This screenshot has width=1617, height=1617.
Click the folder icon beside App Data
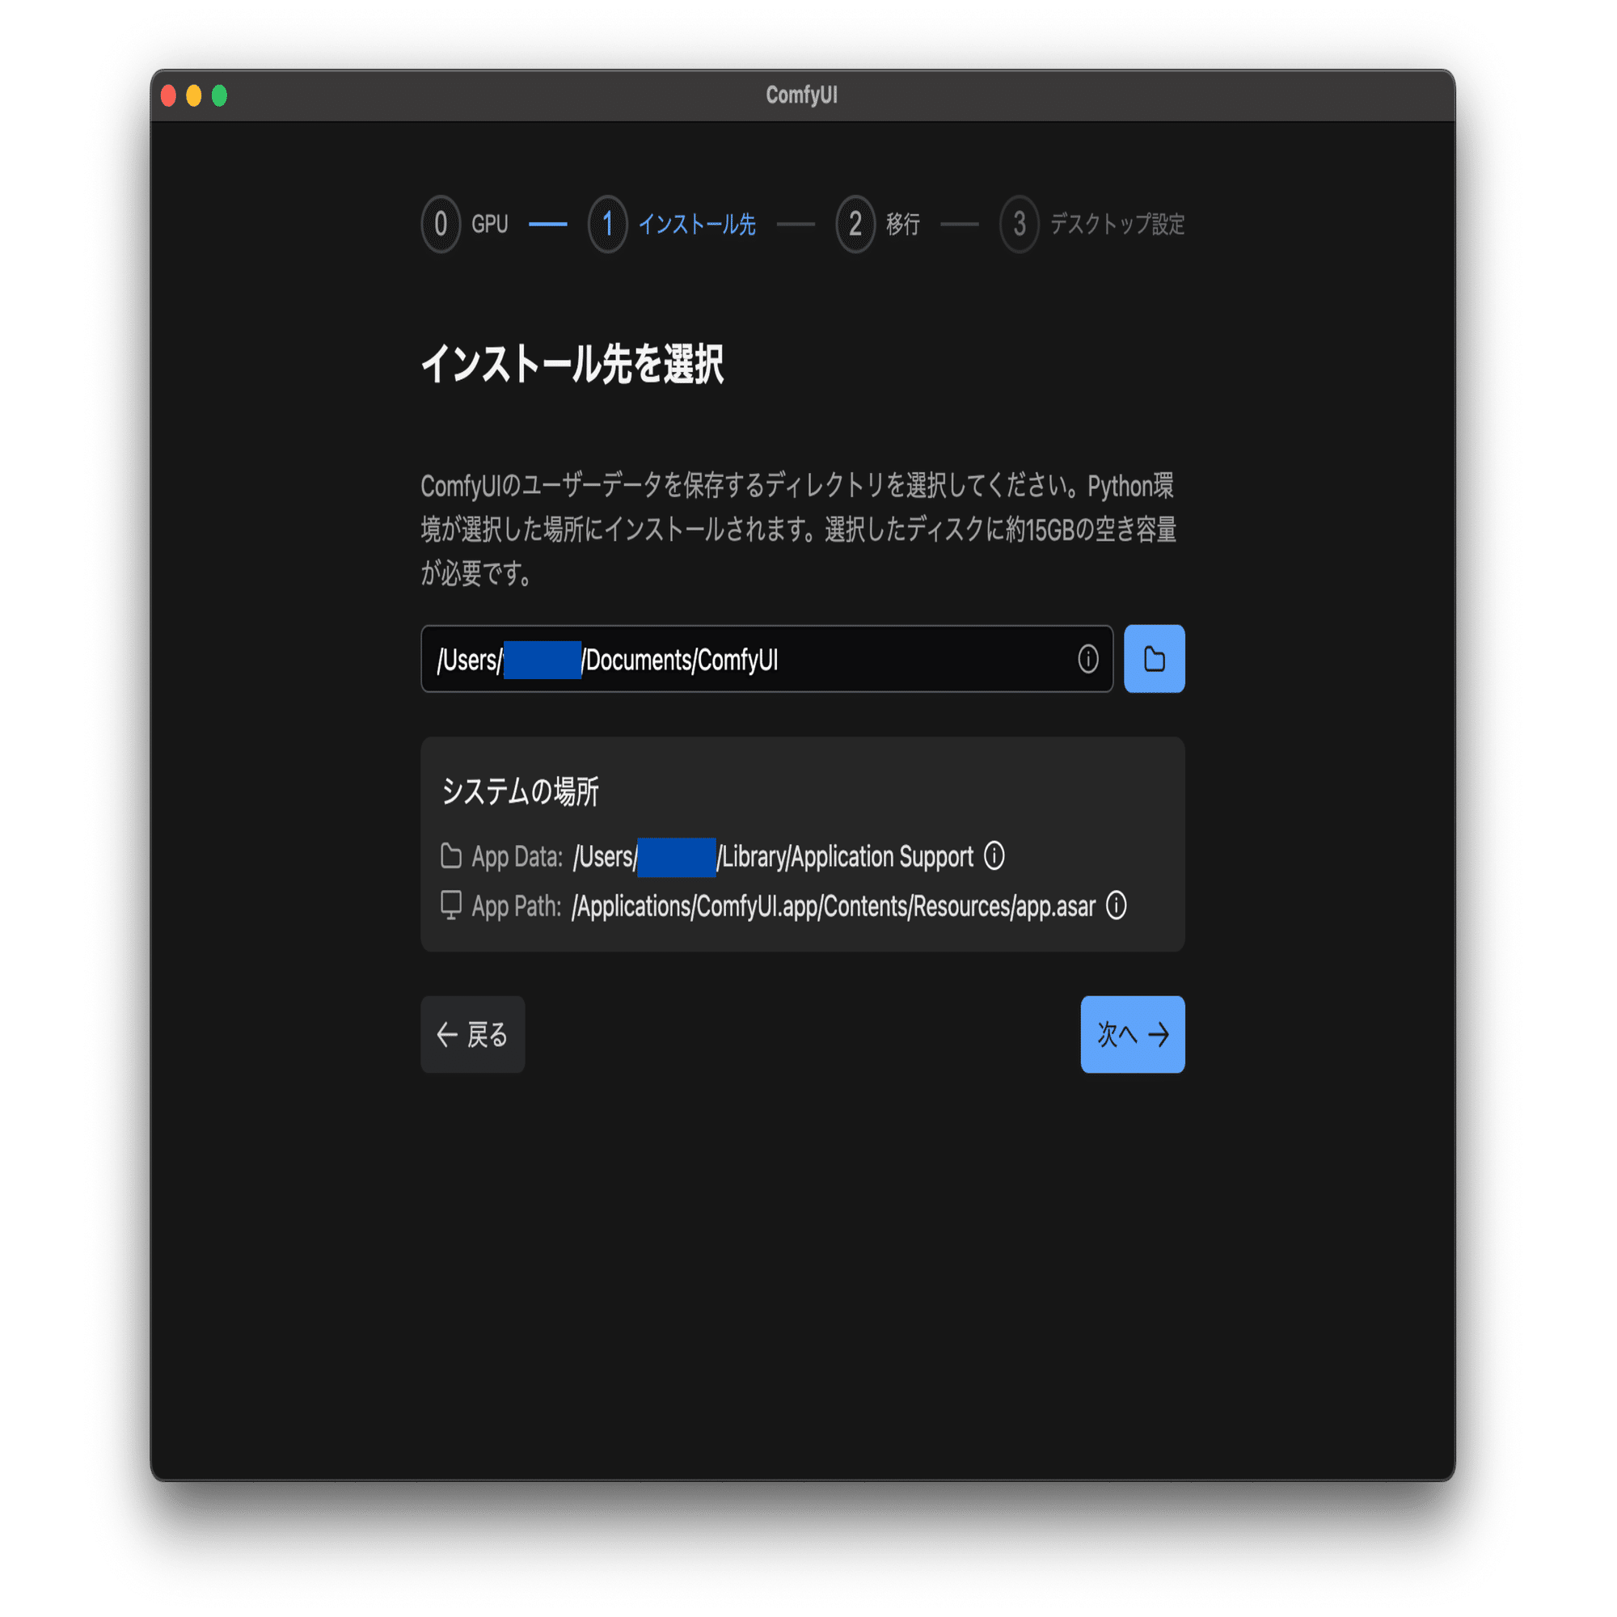[451, 855]
